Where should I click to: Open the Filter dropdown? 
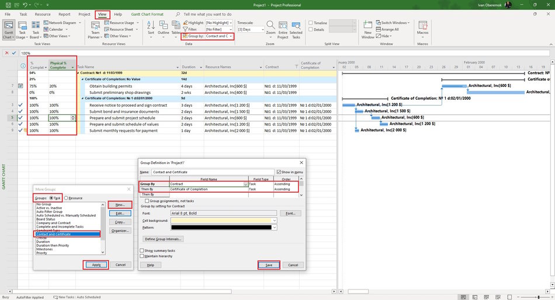coord(231,29)
